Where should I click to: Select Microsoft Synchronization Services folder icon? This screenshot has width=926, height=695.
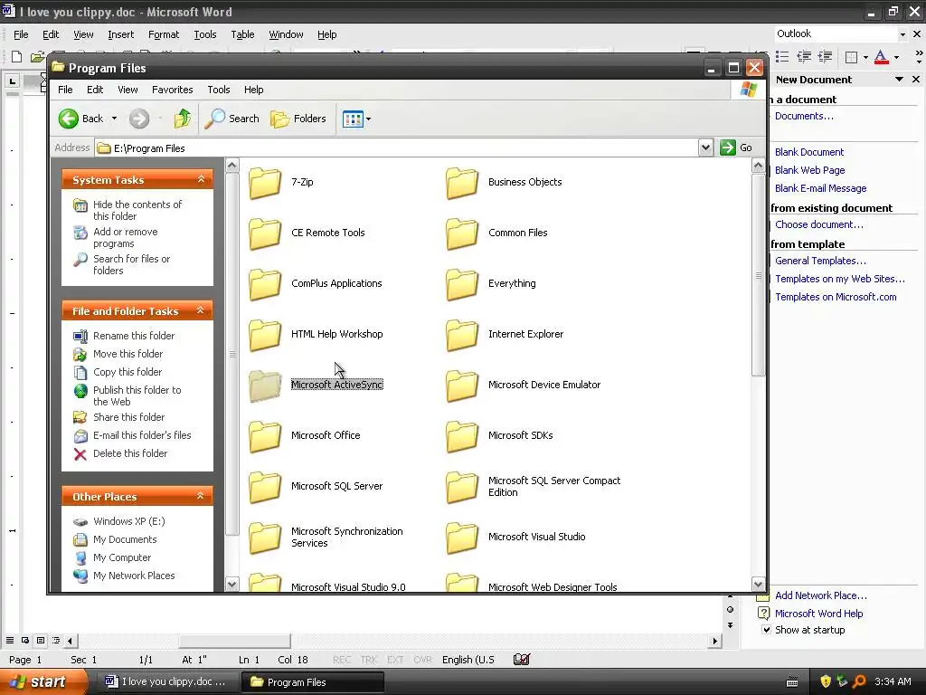pyautogui.click(x=265, y=538)
